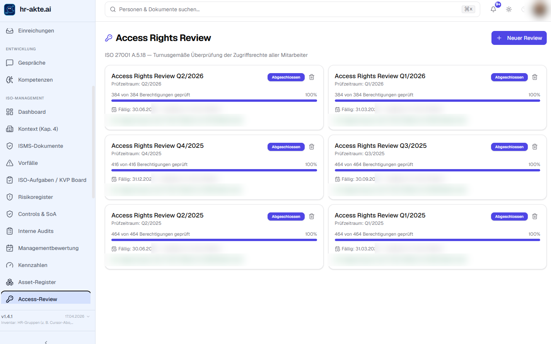This screenshot has width=551, height=344.
Task: Click Abgeschlossen badge on Q1/2026 review
Action: [x=509, y=77]
